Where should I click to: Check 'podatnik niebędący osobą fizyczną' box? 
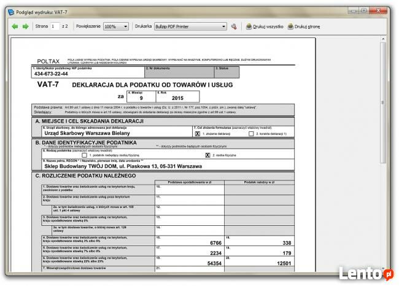[x=85, y=155]
